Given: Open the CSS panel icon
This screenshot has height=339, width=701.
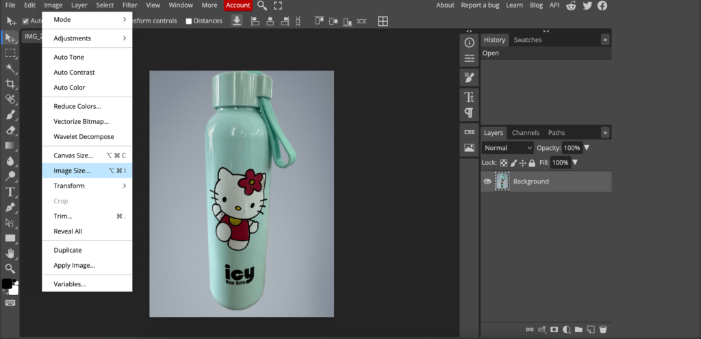Looking at the screenshot, I should coord(469,132).
